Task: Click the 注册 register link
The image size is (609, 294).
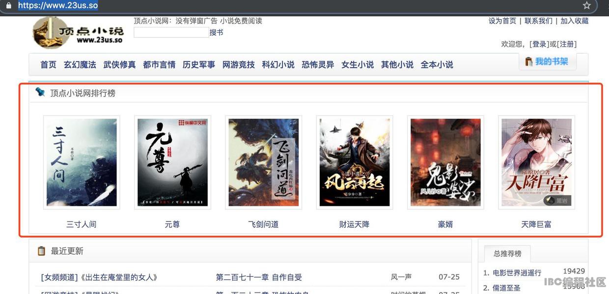Action: (567, 44)
